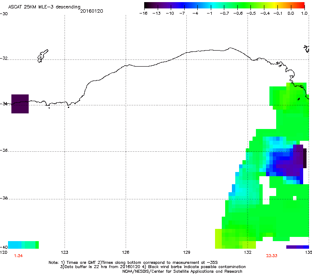Click the -16 color scale label

pyautogui.click(x=143, y=13)
